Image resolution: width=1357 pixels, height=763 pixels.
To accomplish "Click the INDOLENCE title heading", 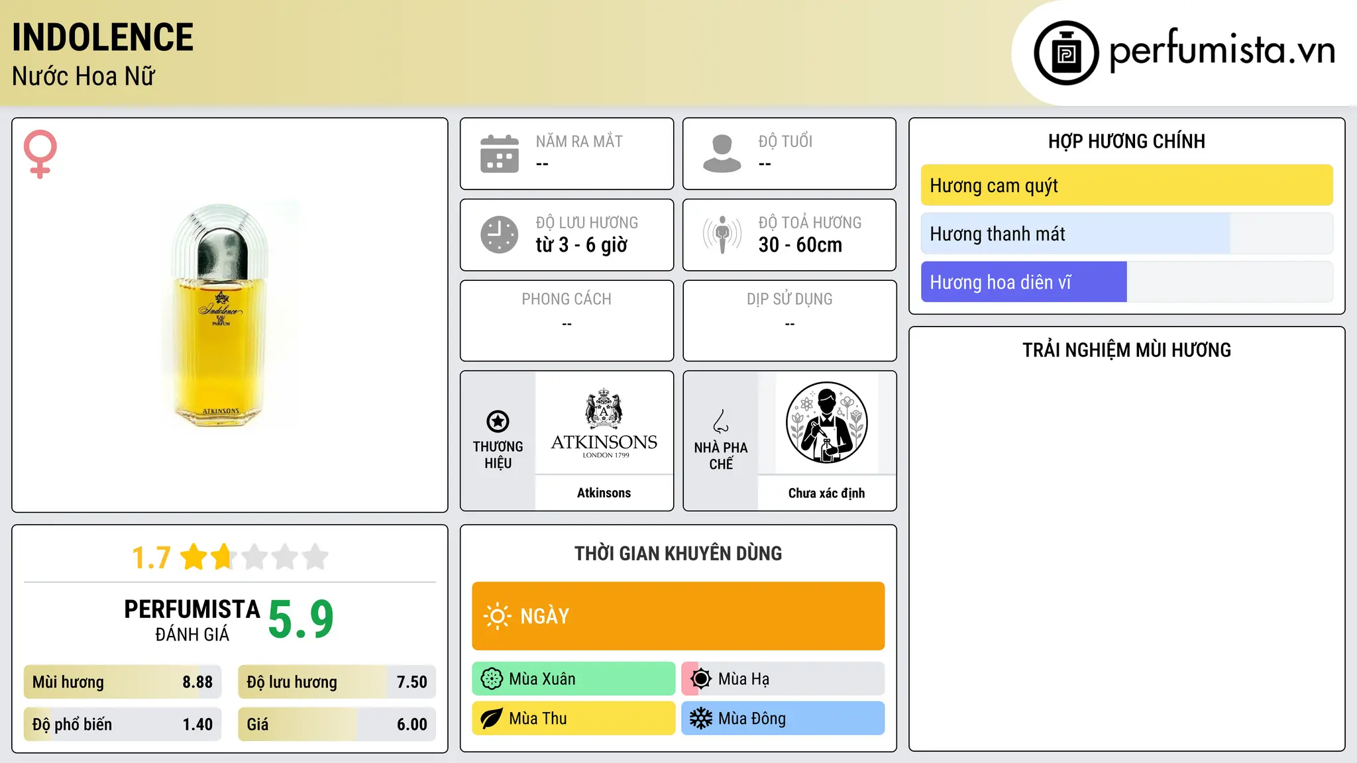I will point(103,37).
